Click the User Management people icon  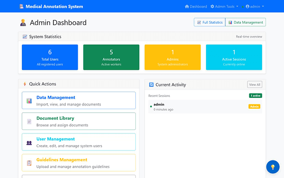click(29, 143)
